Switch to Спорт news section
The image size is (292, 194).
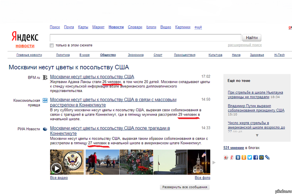coord(158,55)
